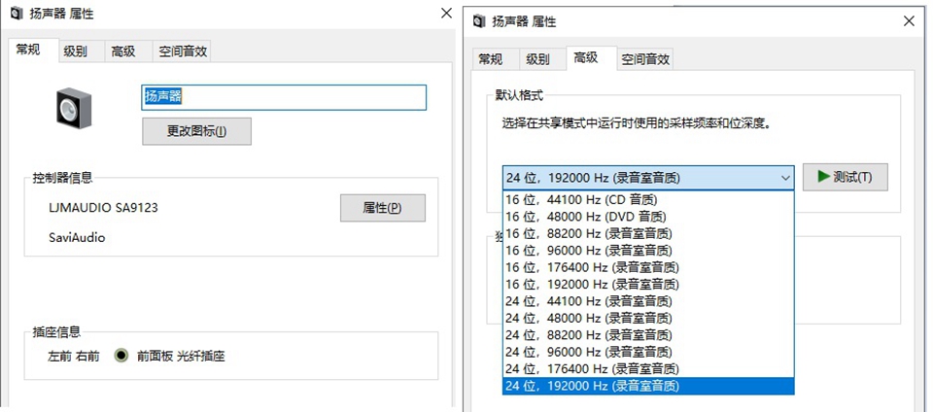Click the optical jack connector icon

pos(121,356)
